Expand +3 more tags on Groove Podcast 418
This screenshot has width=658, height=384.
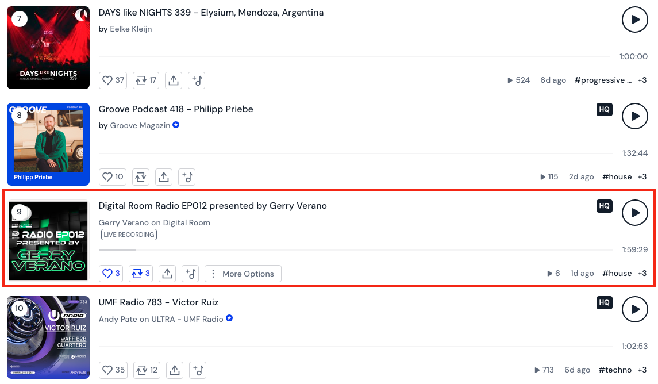[642, 176]
